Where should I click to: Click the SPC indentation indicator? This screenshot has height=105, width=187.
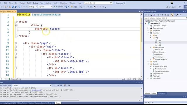pyautogui.click(x=134, y=79)
